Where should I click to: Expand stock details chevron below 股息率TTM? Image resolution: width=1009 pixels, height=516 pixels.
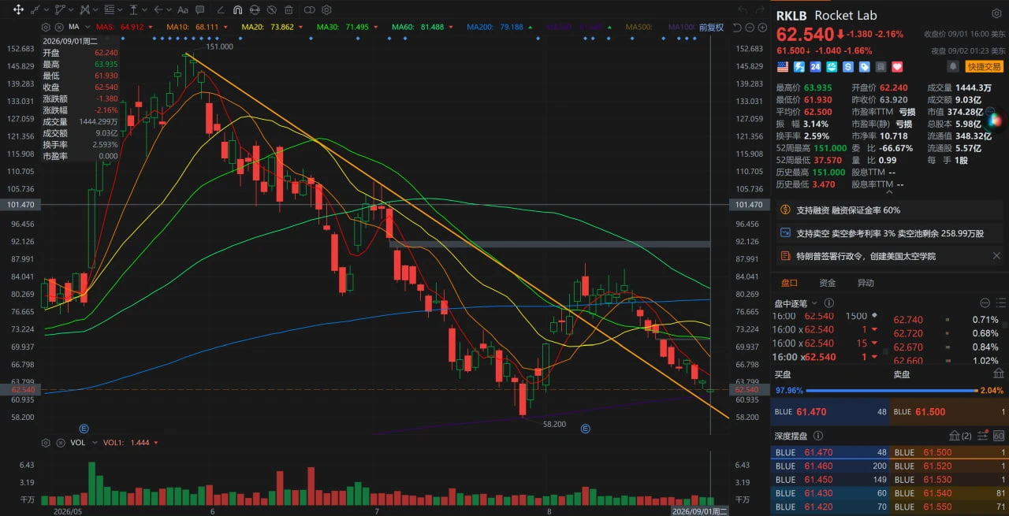pyautogui.click(x=890, y=191)
